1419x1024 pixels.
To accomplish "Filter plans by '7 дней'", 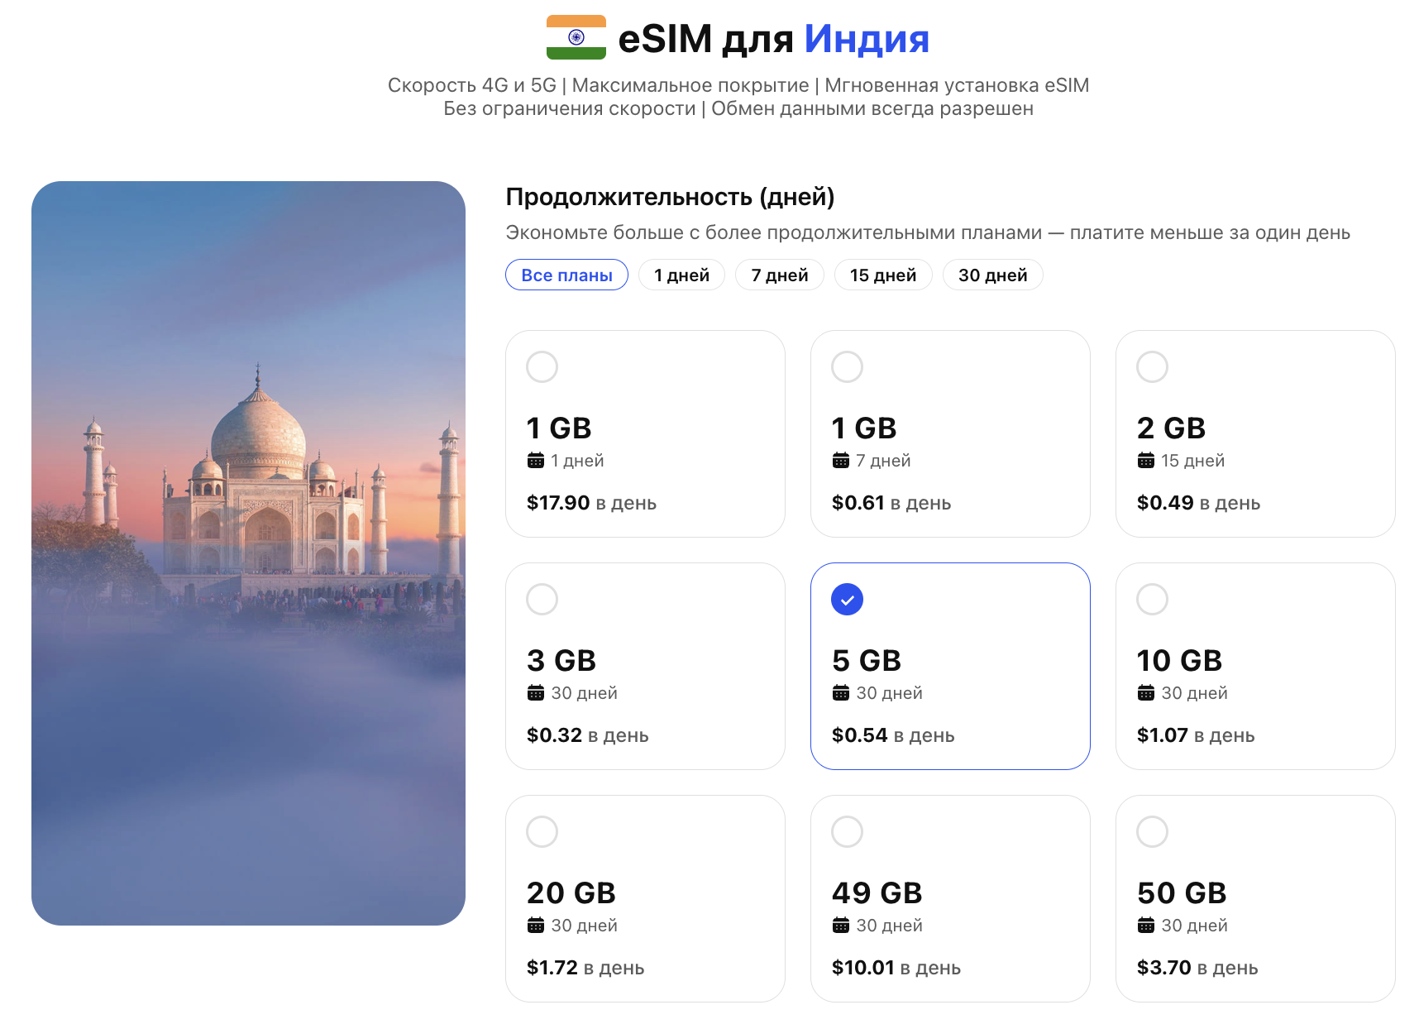I will 779,275.
